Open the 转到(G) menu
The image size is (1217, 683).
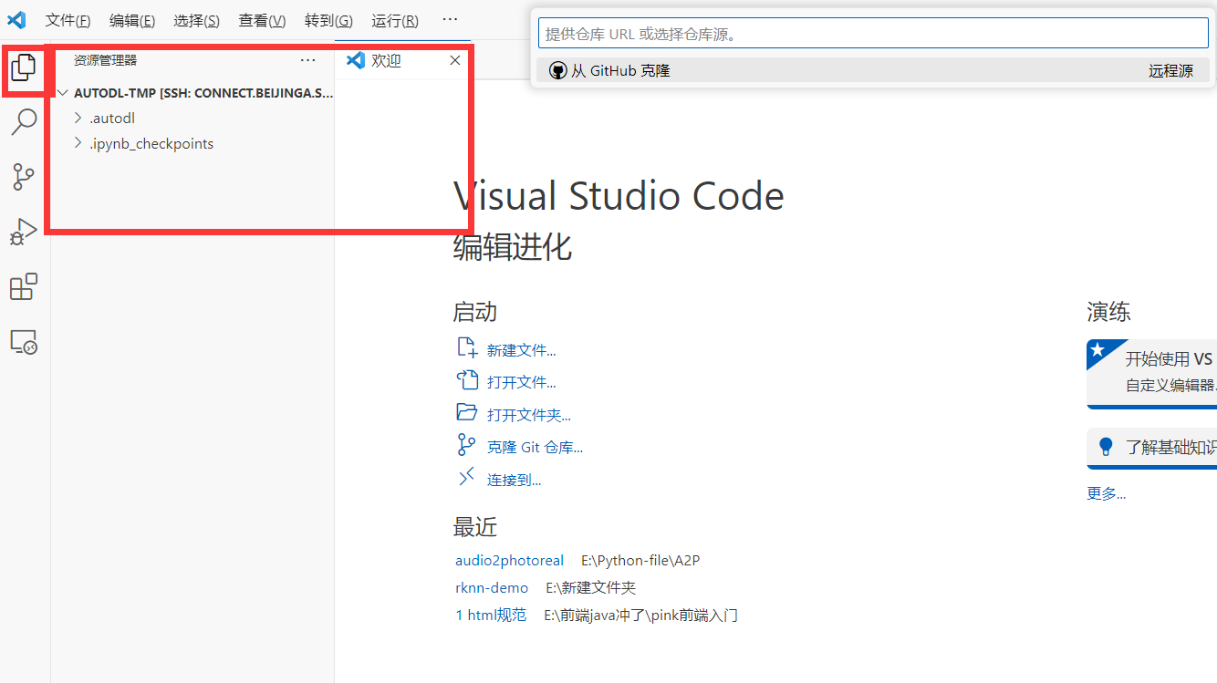click(x=328, y=20)
